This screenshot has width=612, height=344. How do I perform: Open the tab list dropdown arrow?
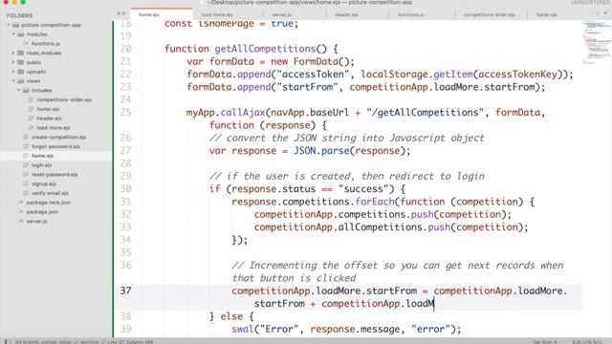click(x=605, y=13)
